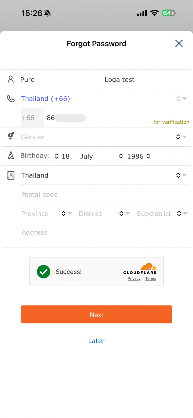Click the address book icon
The height and width of the screenshot is (418, 193).
(x=11, y=175)
